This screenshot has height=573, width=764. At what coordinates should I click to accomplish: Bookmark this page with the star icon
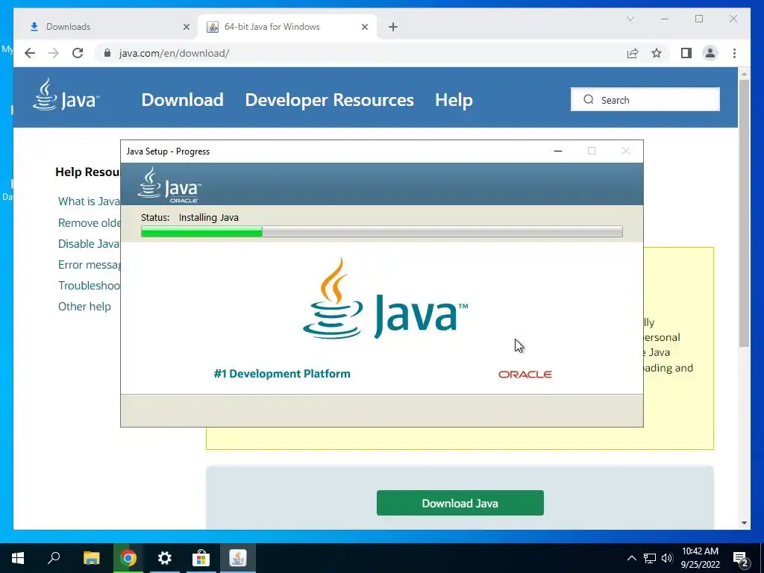[x=657, y=53]
